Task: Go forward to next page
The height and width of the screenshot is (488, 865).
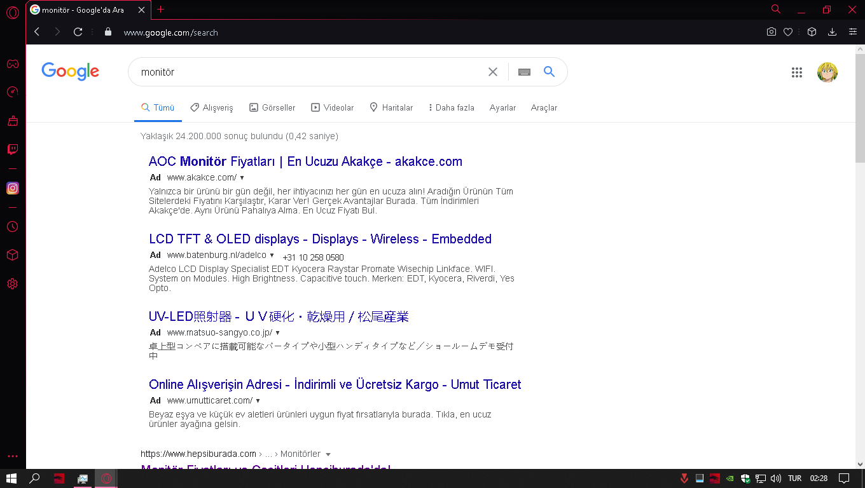Action: pyautogui.click(x=57, y=32)
